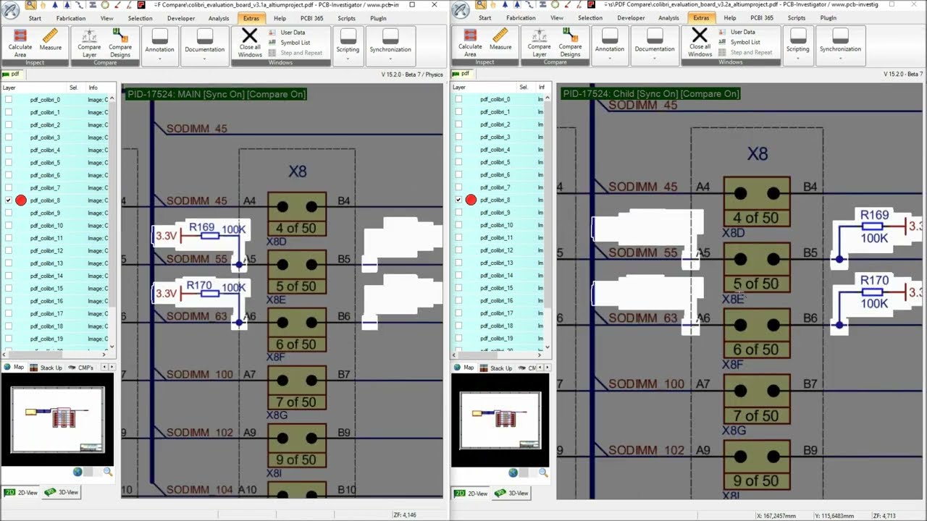Click Calculate Area in the right window
Screen dimensions: 927x521
470,43
